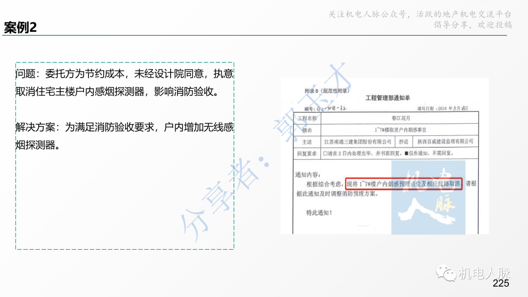This screenshot has height=297, width=528.
Task: Select the notice document thumbnail image
Action: (x=385, y=156)
